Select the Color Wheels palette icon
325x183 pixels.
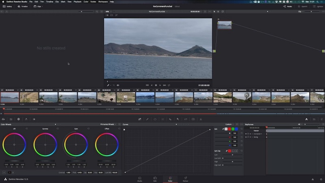[x=18, y=119]
